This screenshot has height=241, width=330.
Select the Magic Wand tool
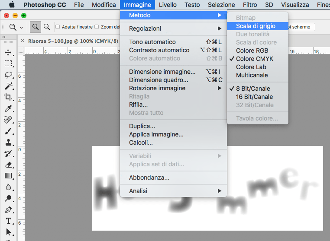pos(8,86)
